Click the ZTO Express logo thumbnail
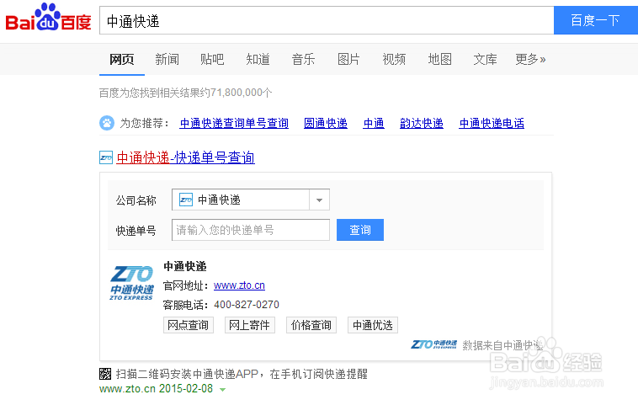Viewport: 638px width, 405px height. coord(132,282)
